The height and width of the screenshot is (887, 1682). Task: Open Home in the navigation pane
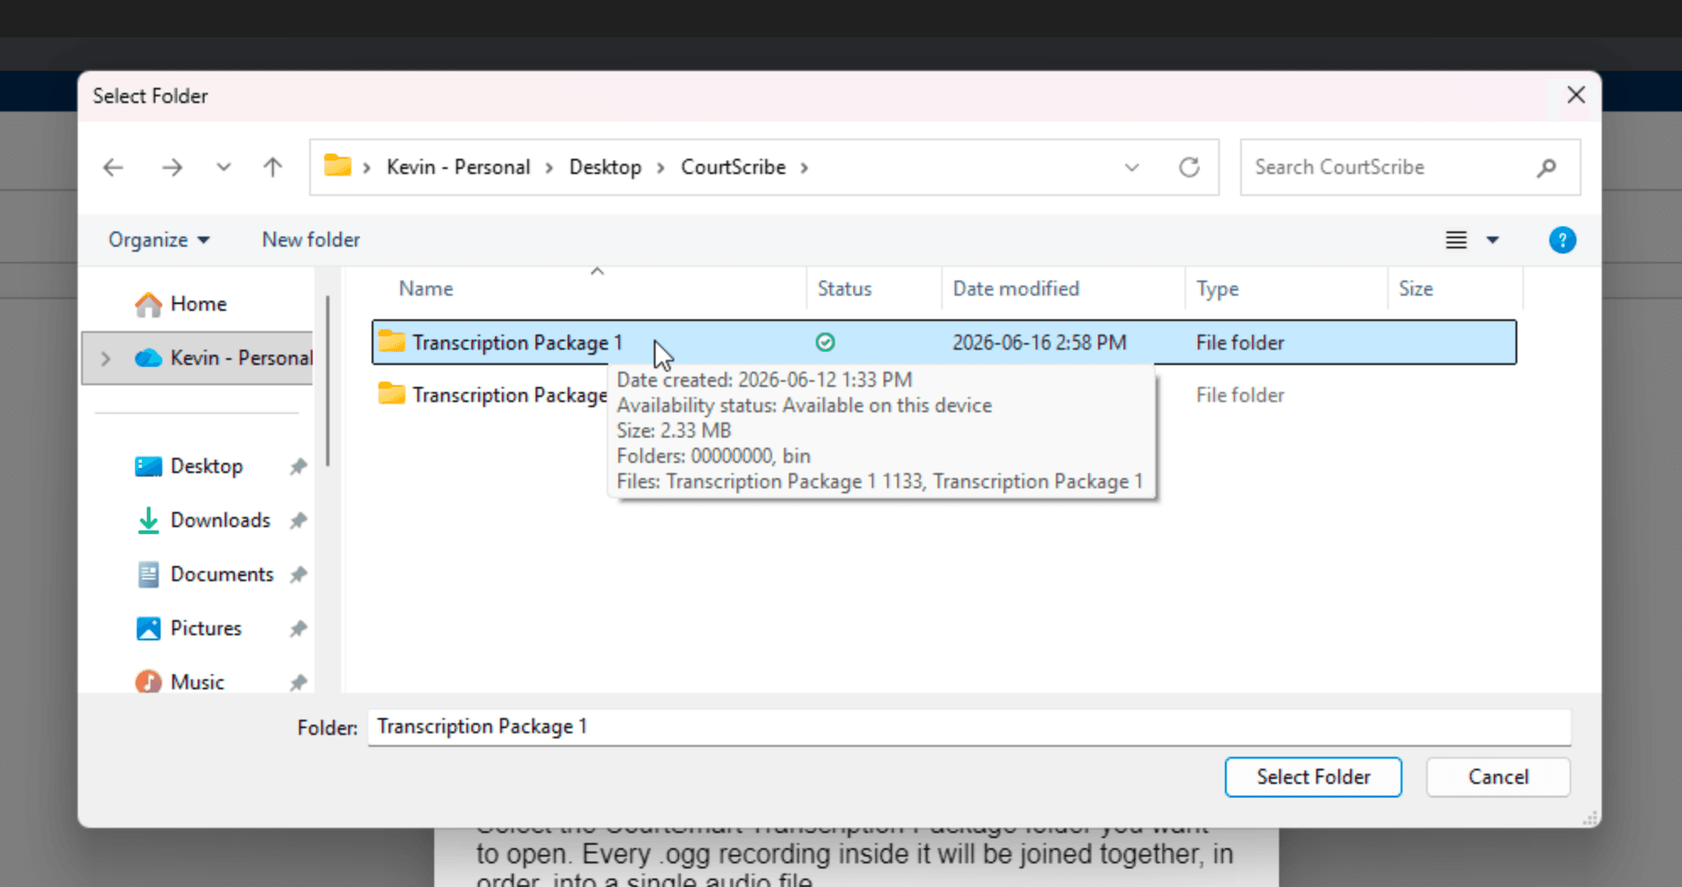(x=199, y=304)
